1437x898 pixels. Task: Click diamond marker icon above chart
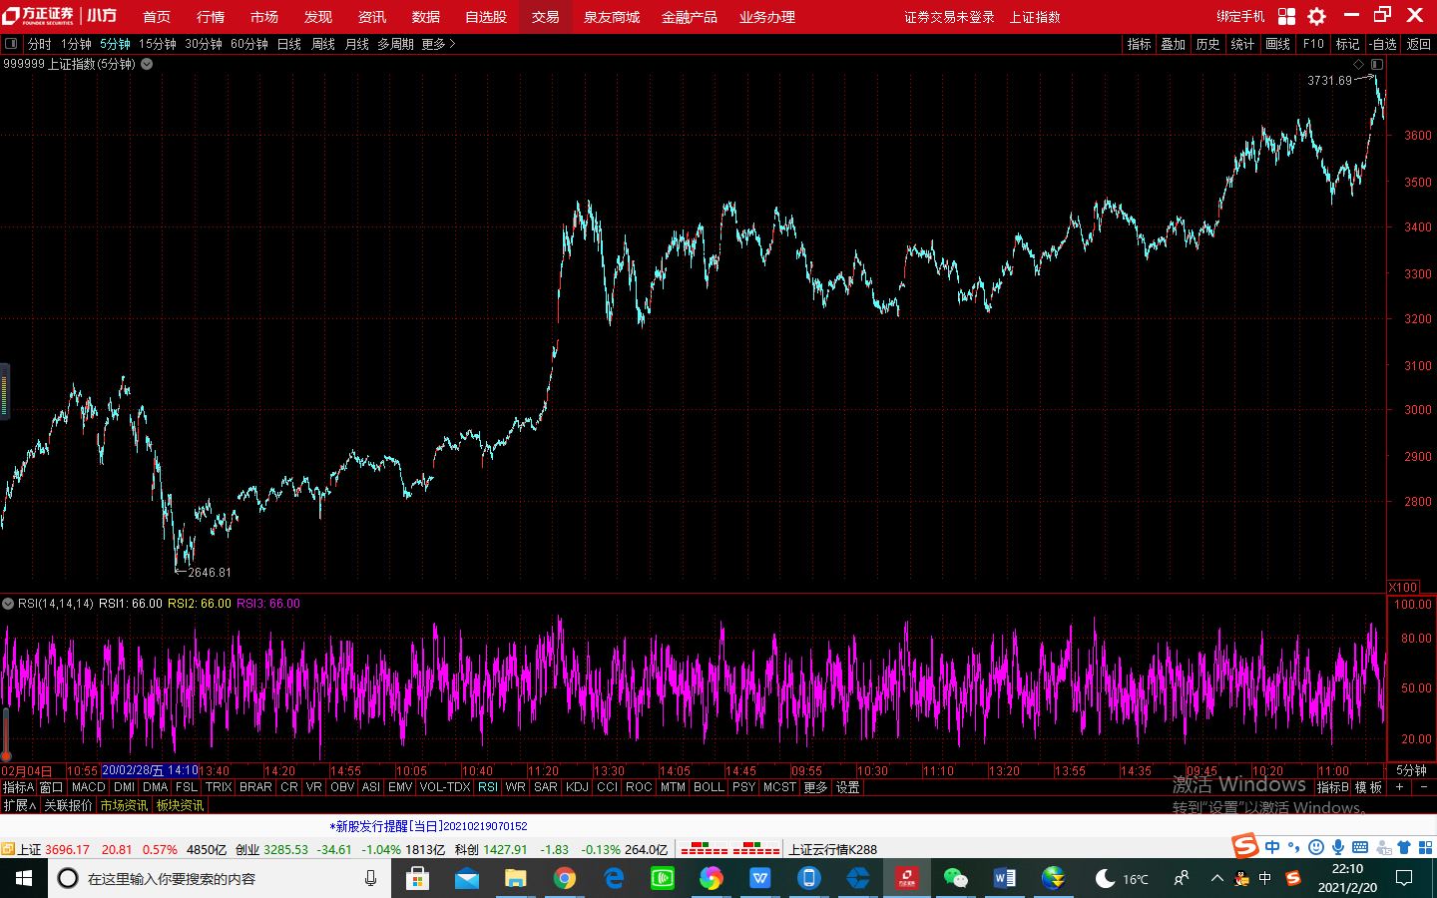point(1358,64)
